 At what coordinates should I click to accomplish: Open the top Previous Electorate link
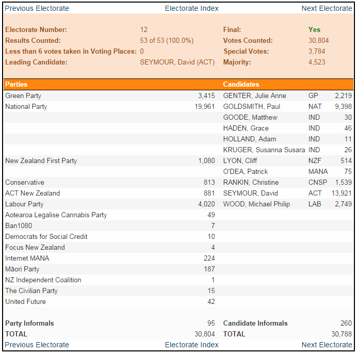[37, 8]
